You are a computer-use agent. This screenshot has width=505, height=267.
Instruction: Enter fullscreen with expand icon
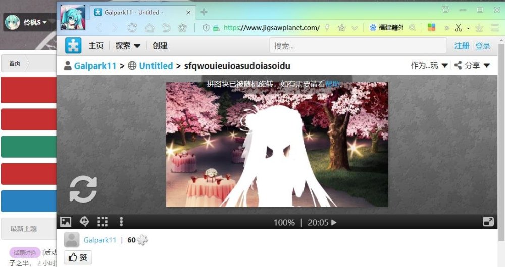point(488,222)
